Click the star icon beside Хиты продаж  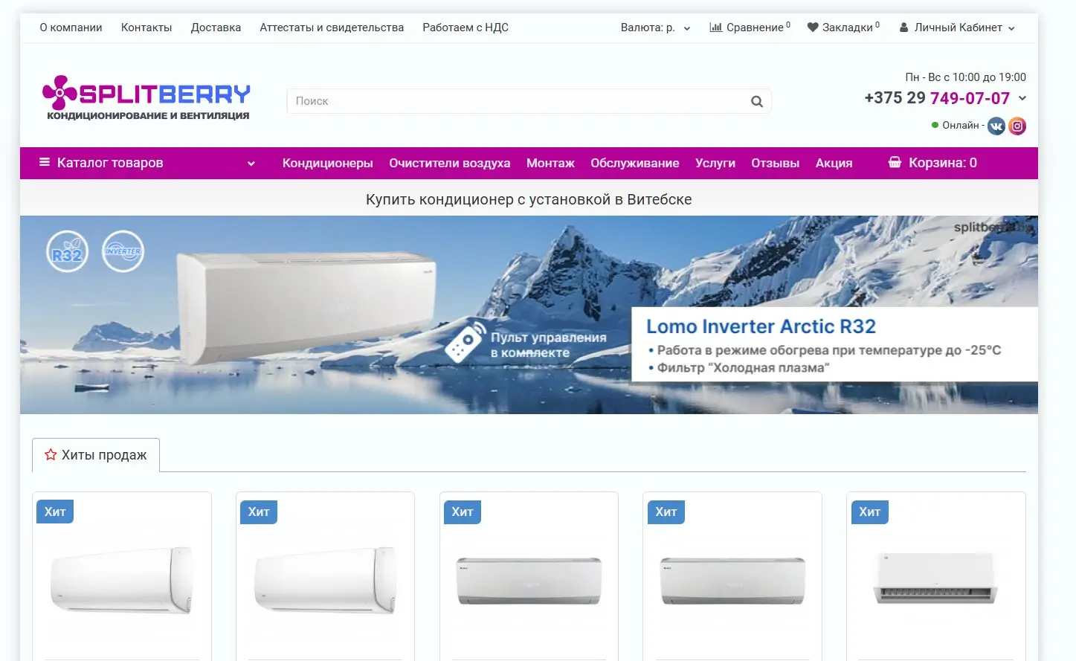pos(51,454)
